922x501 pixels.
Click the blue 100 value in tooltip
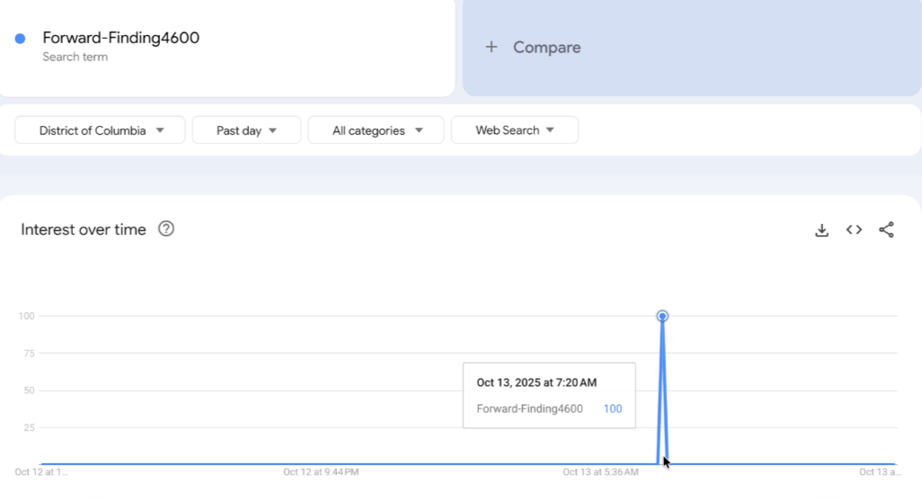(x=612, y=409)
